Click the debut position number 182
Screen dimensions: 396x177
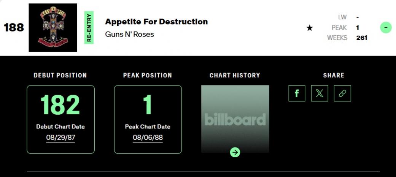click(60, 104)
